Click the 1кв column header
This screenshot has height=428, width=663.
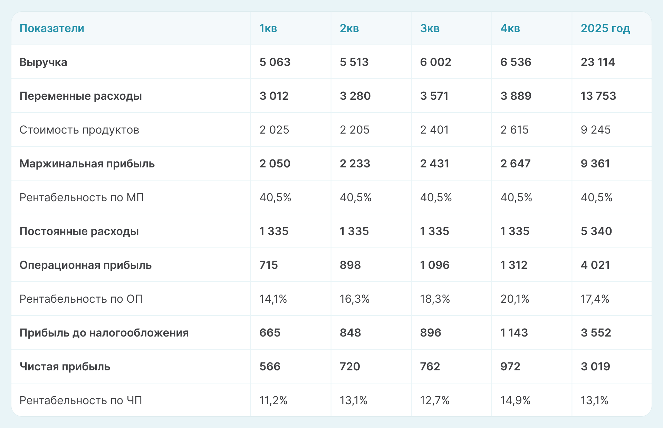268,28
